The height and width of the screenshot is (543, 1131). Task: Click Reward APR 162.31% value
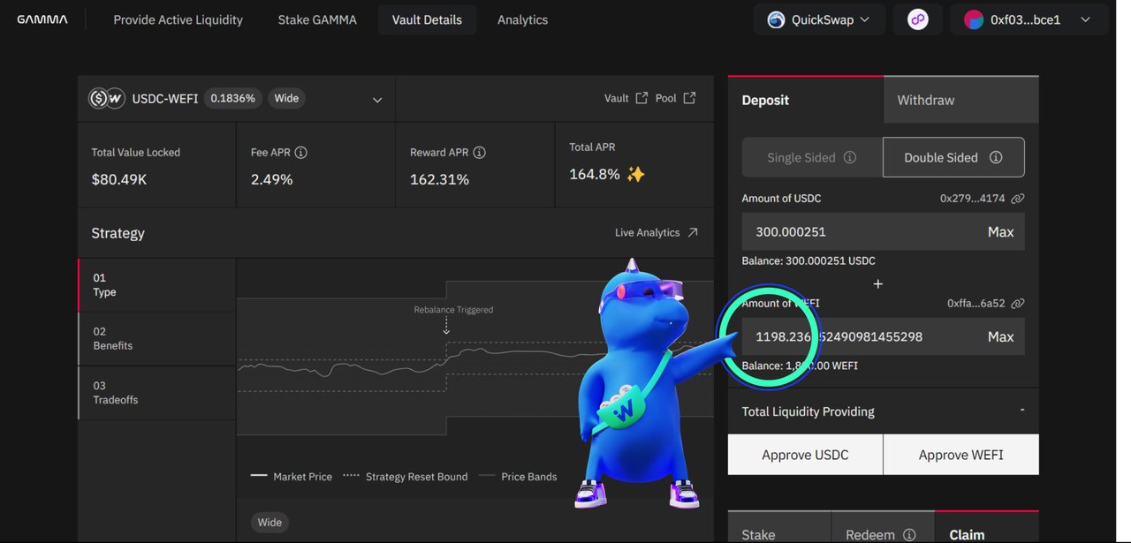pos(439,179)
